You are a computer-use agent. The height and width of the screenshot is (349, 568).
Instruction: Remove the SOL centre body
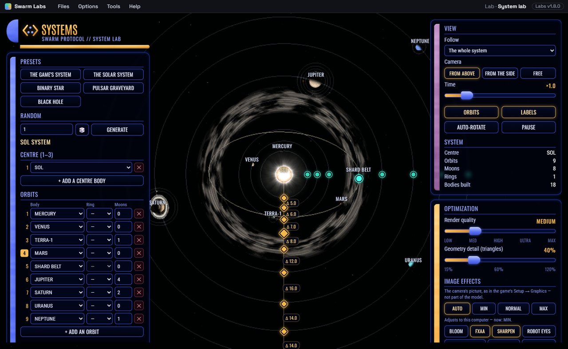139,167
